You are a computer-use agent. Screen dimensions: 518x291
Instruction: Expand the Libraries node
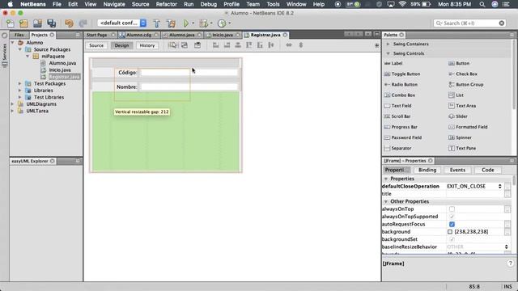pos(19,91)
